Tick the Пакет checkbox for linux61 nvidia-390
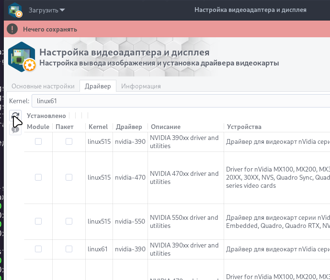 coord(69,249)
